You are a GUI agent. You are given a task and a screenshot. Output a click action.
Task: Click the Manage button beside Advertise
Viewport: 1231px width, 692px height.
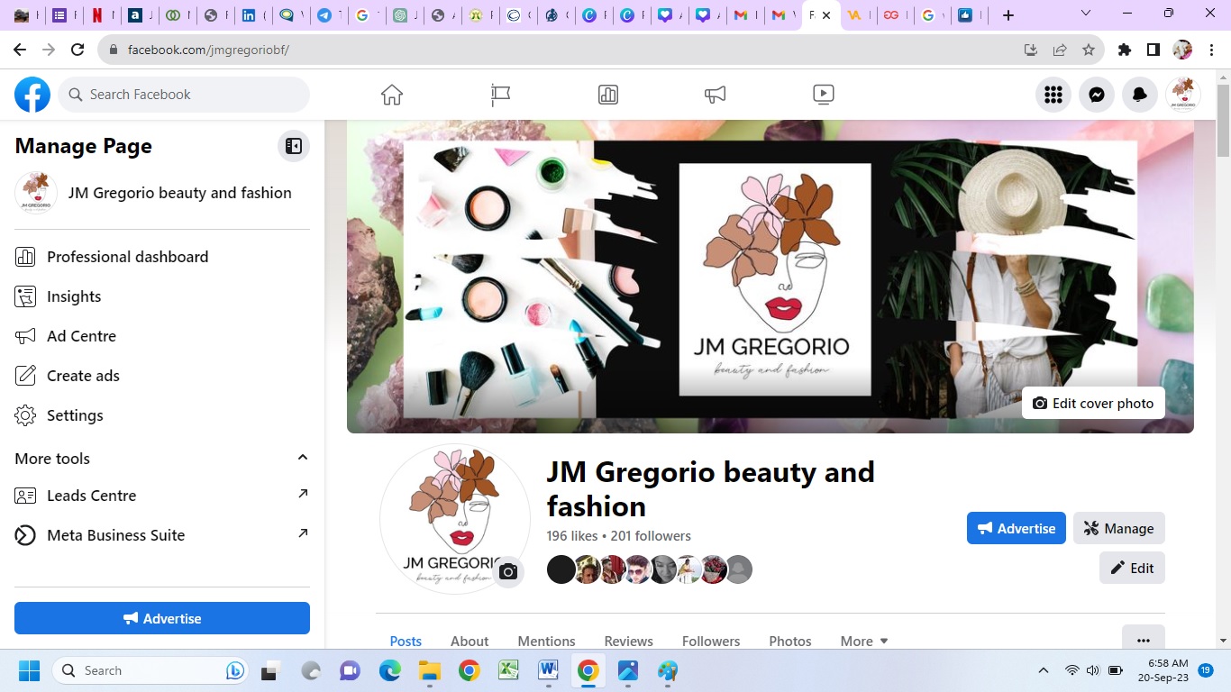[1118, 528]
